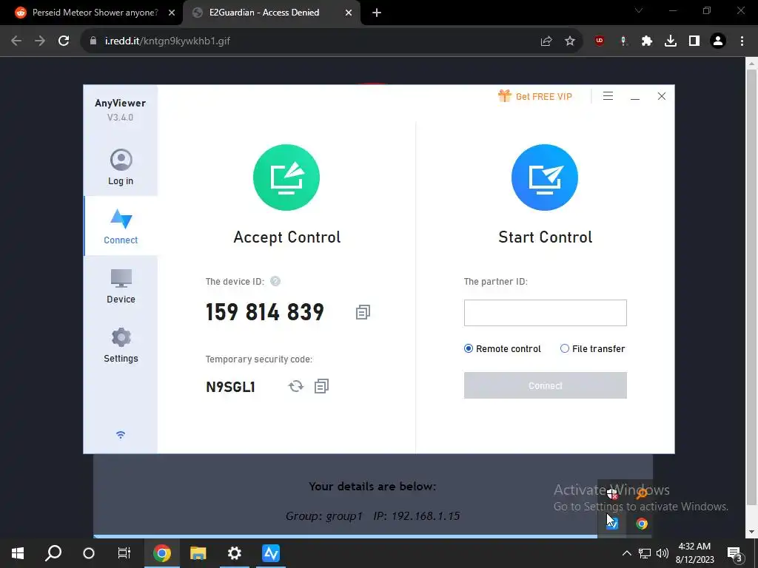Image resolution: width=758 pixels, height=568 pixels.
Task: Reload the current page
Action: [x=64, y=41]
